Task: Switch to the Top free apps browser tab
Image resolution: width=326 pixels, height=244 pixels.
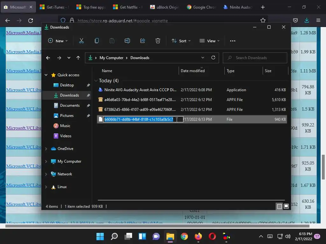Action: [x=91, y=7]
